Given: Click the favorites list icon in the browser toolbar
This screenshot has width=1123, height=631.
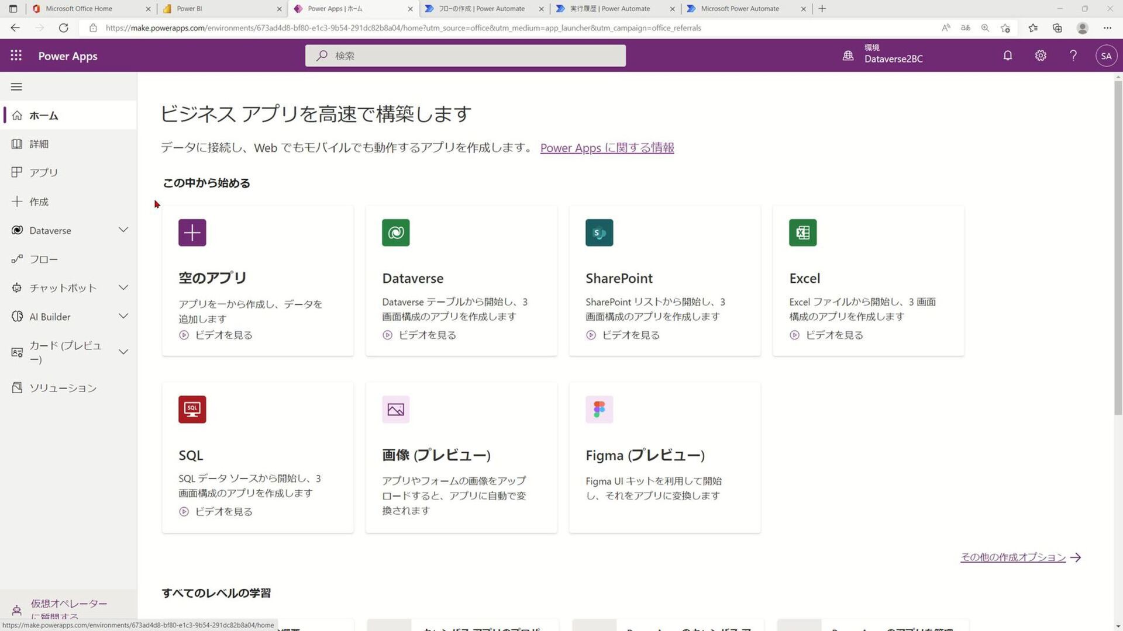Looking at the screenshot, I should 1033,27.
